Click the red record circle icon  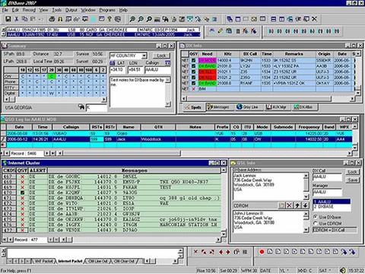[262, 252]
